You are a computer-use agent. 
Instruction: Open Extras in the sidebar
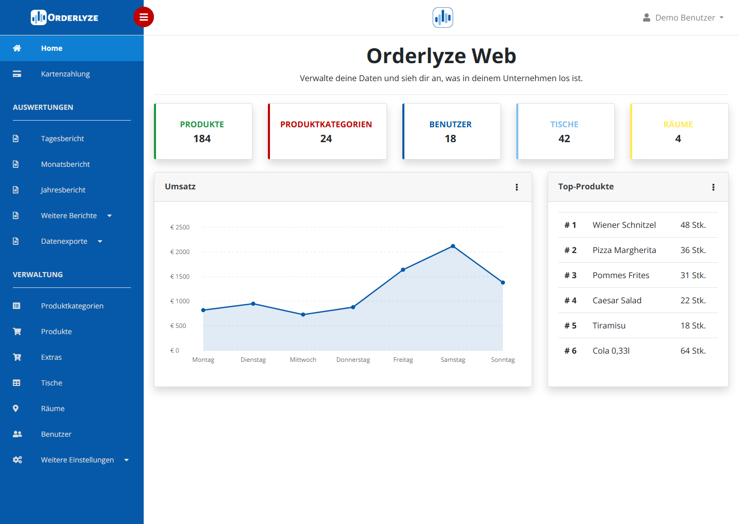tap(72, 357)
